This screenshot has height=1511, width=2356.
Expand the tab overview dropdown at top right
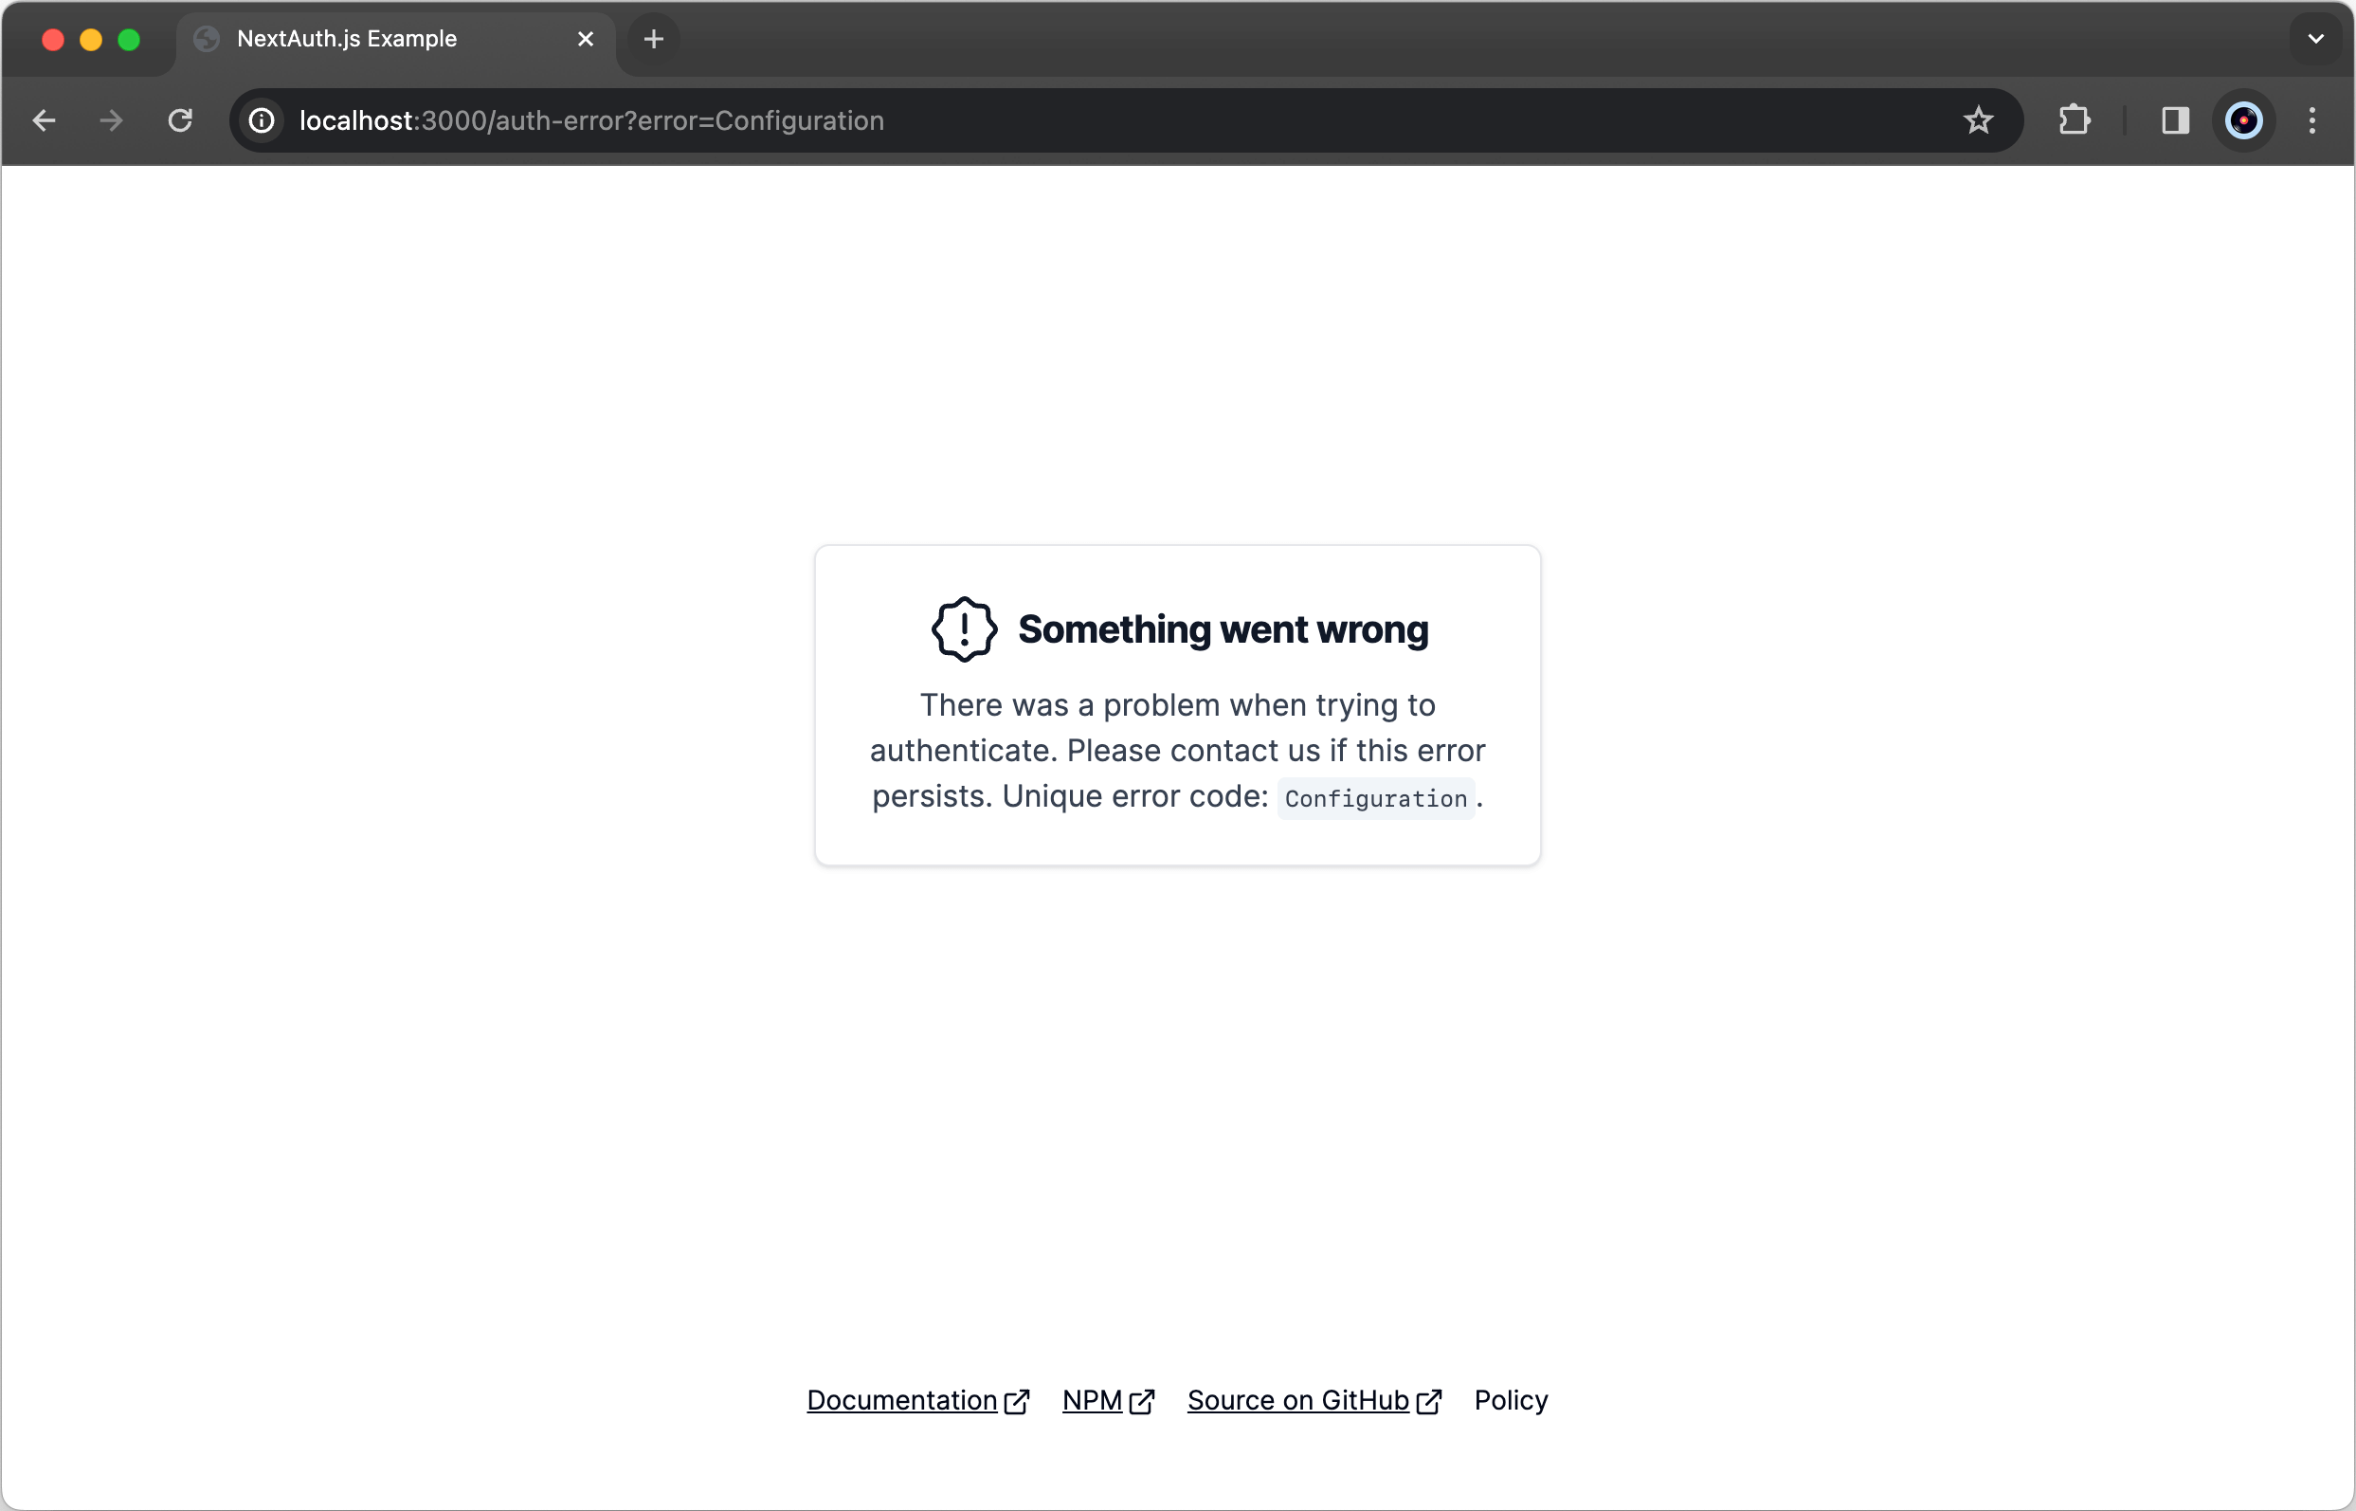(x=2316, y=39)
